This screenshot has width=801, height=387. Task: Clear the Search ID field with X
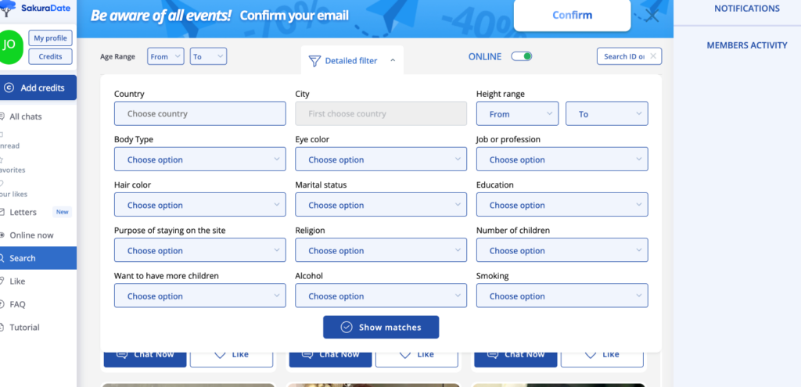tap(653, 56)
